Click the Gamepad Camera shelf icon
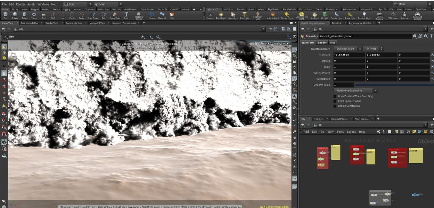Image resolution: width=434 pixels, height=208 pixels. (x=417, y=15)
